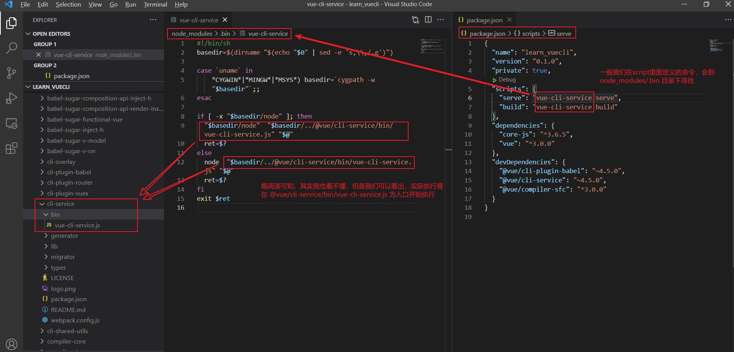The height and width of the screenshot is (352, 734).
Task: Open the Explorer view in activity bar
Action: pos(12,23)
